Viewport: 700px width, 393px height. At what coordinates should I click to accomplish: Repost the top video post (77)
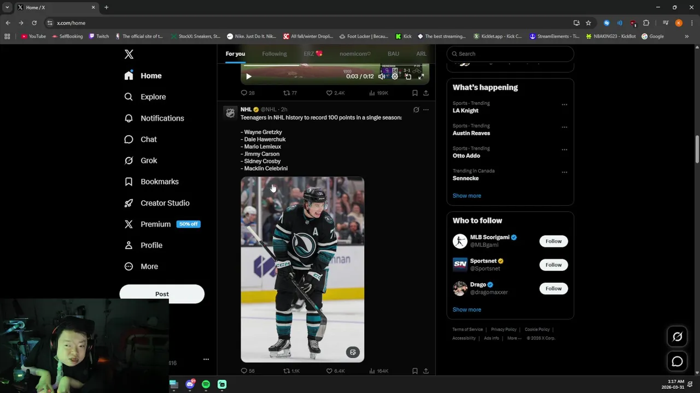pyautogui.click(x=290, y=93)
